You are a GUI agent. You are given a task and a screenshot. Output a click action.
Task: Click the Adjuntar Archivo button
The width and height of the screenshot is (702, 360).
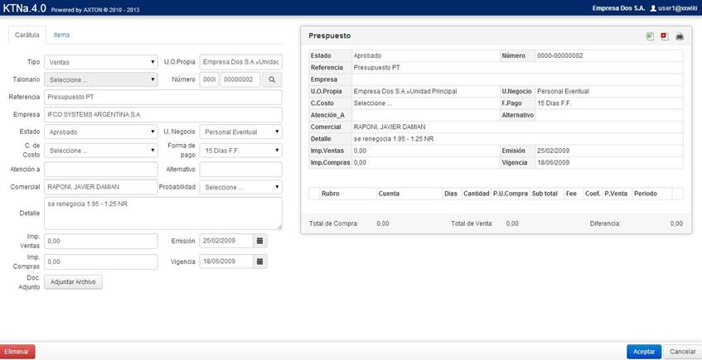pos(73,282)
